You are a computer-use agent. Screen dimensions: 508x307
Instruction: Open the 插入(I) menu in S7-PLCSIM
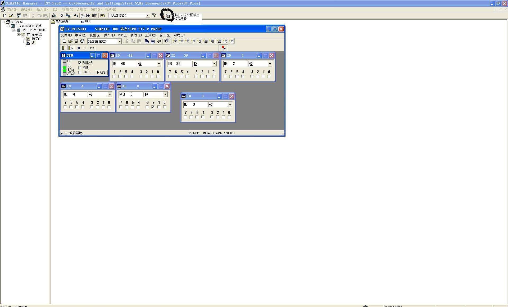click(109, 35)
